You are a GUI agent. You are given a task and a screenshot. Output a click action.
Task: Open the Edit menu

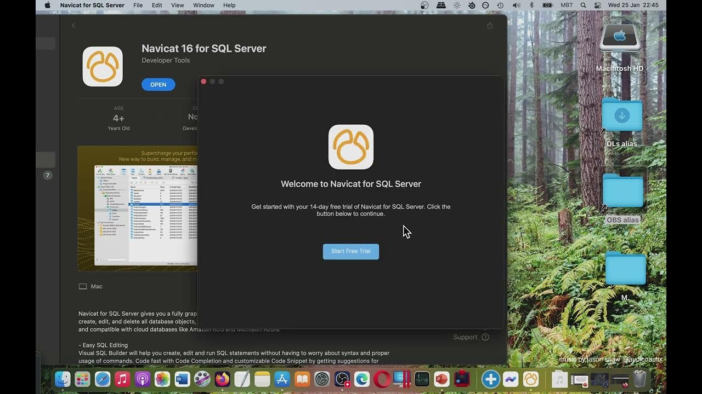point(157,5)
